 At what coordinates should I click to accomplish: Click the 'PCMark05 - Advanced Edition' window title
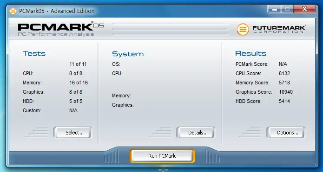[x=57, y=11]
